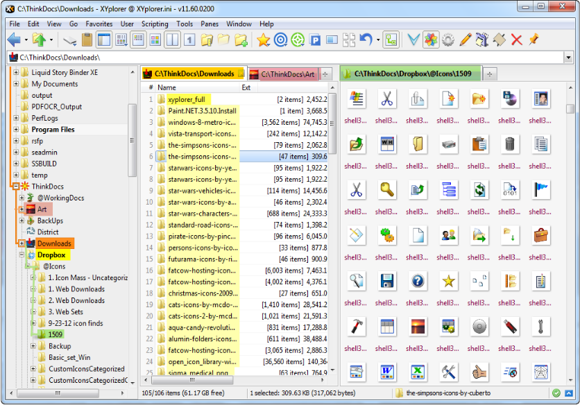
Task: Toggle the mini tree toolbar button
Action: (x=391, y=40)
